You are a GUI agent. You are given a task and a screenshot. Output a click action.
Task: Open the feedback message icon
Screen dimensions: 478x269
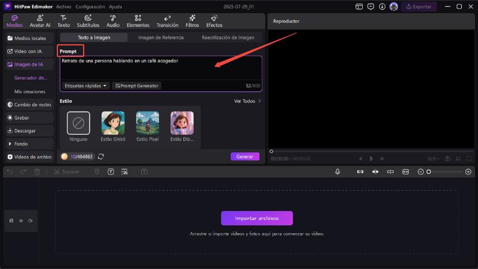370,7
